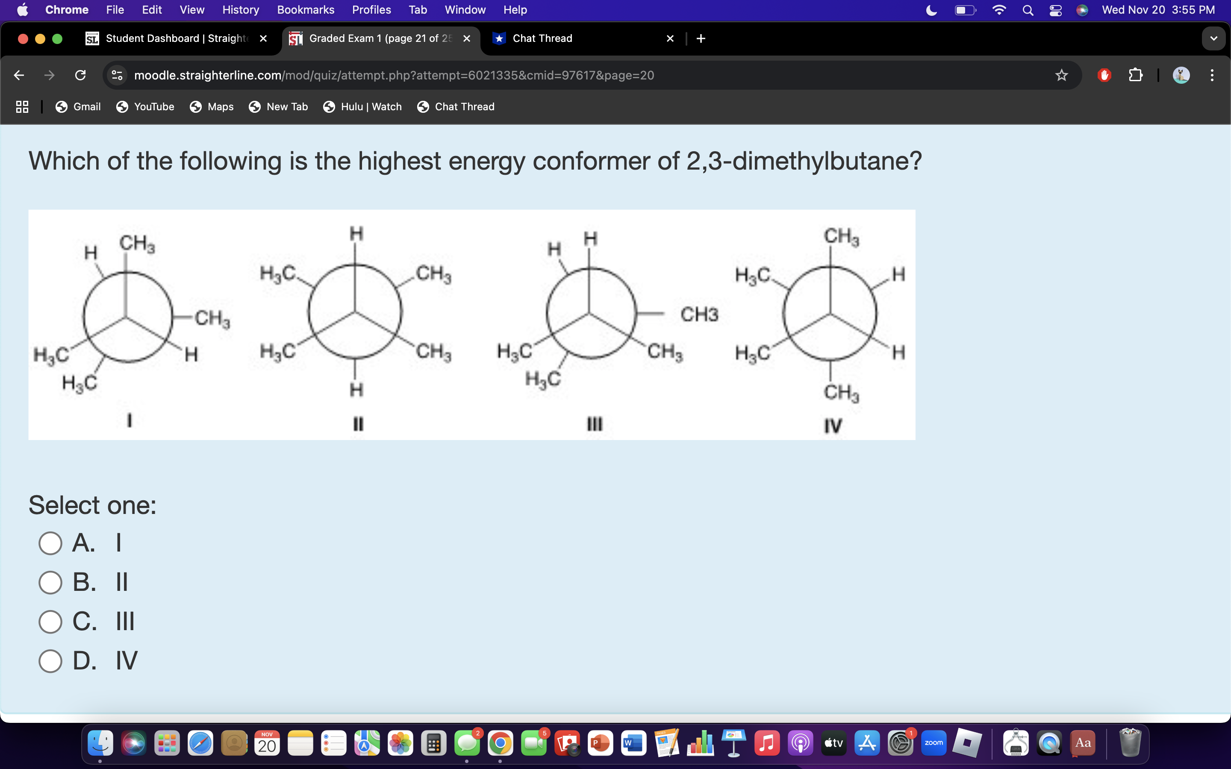Image resolution: width=1231 pixels, height=769 pixels.
Task: Select answer D radio button
Action: point(51,660)
